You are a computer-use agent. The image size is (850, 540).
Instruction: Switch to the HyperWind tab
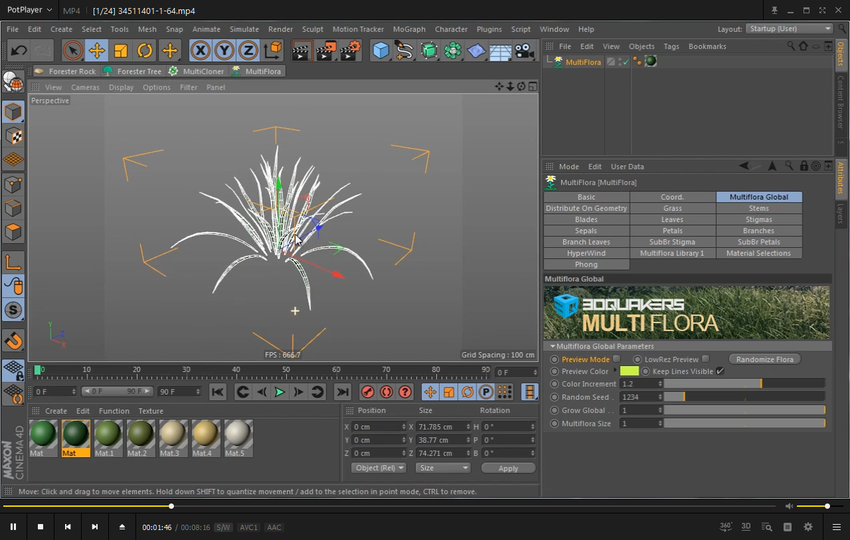click(586, 253)
